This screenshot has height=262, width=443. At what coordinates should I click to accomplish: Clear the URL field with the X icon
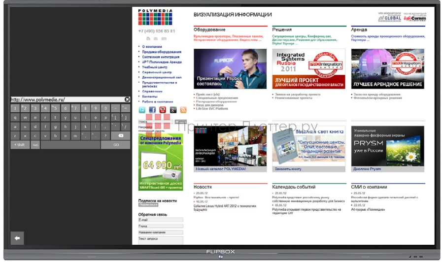[x=127, y=99]
